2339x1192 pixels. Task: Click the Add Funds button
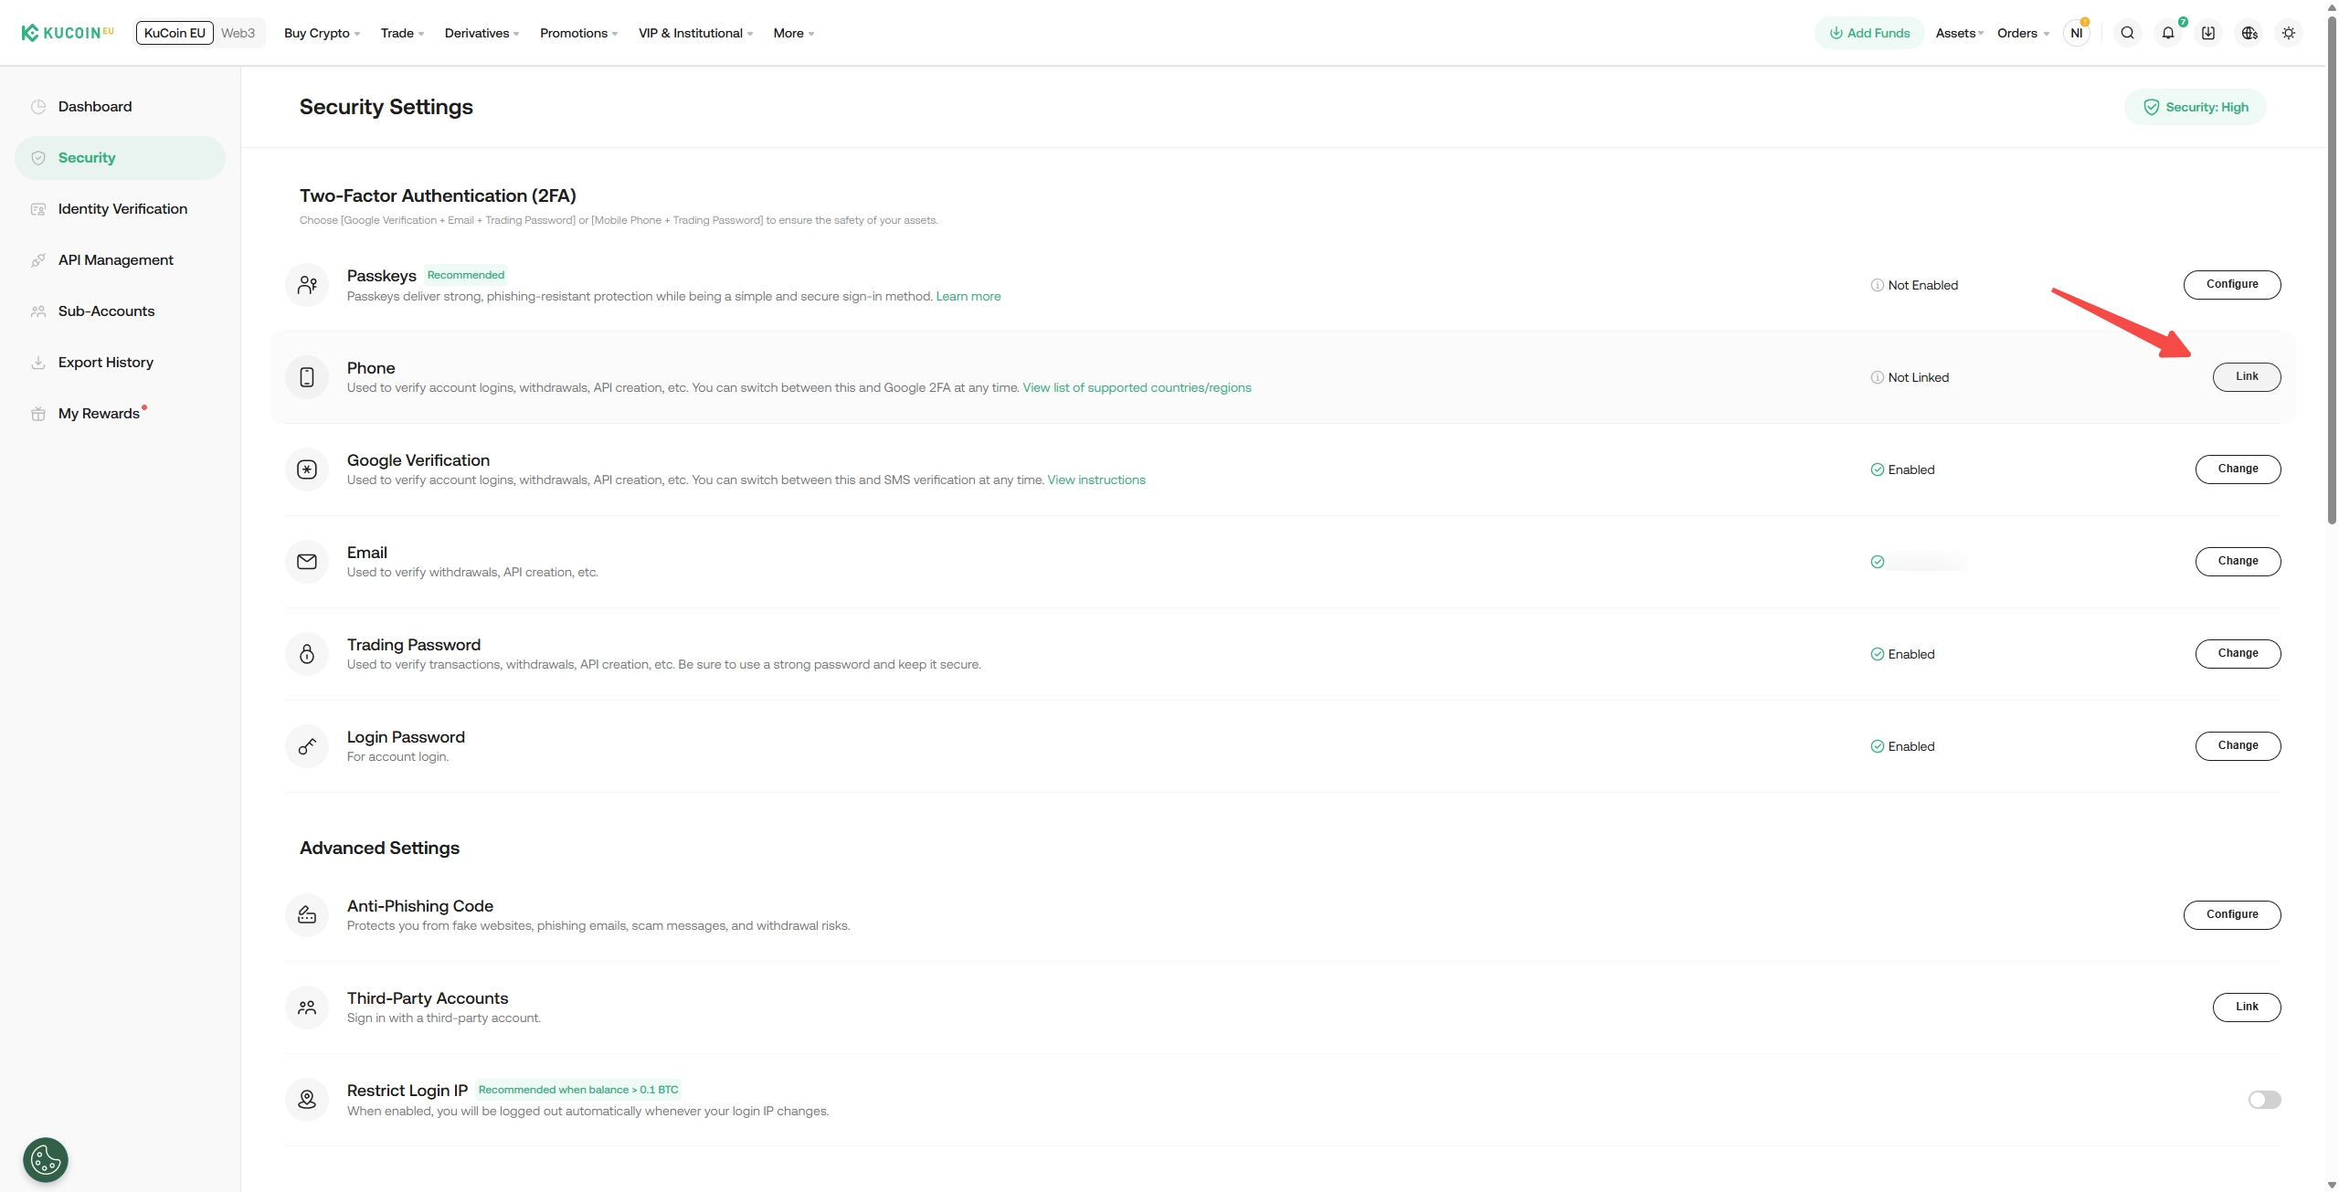click(1868, 33)
